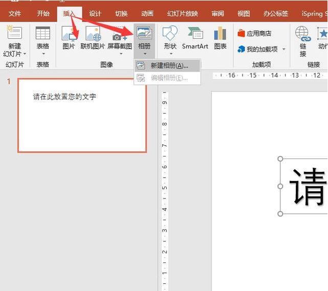Insert a SmartArt graphic

click(195, 34)
